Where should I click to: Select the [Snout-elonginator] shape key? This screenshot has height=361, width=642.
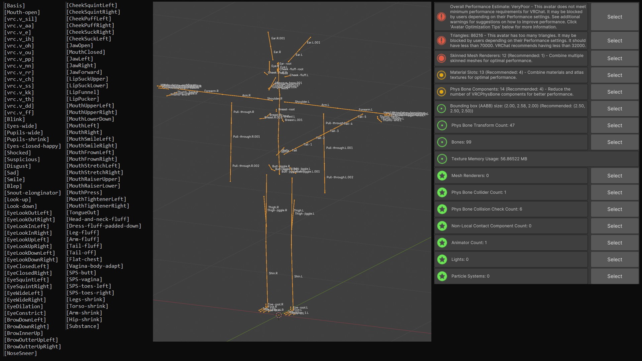click(x=33, y=193)
